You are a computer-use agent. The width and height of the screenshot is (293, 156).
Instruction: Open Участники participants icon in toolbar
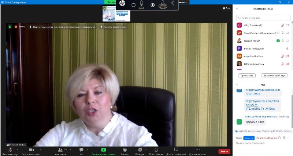click(60, 150)
